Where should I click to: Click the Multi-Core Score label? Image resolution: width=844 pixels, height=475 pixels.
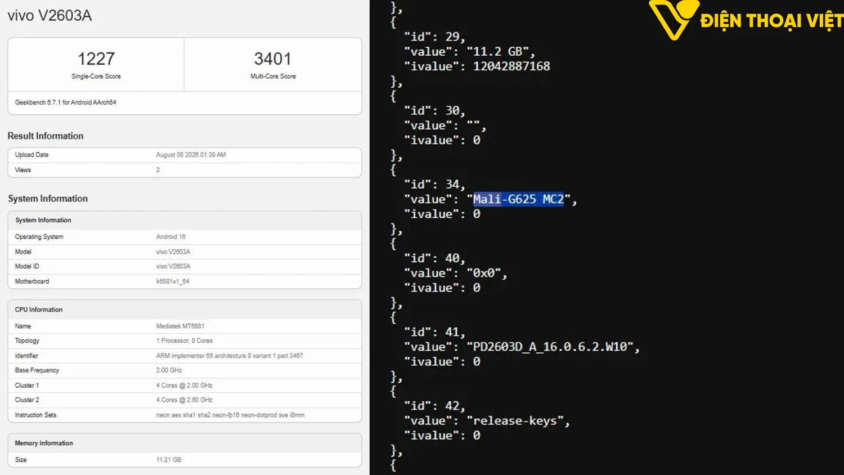[x=273, y=76]
